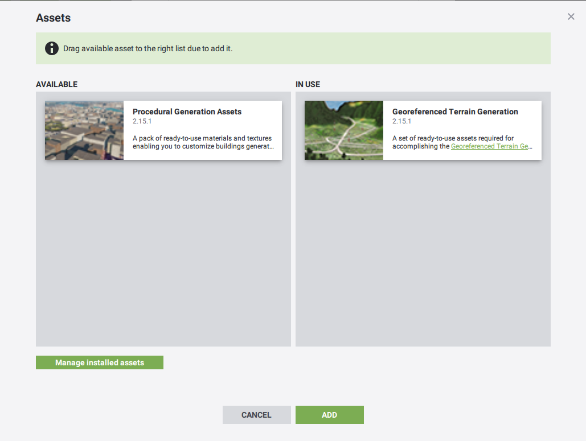586x441 pixels.
Task: Click the Procedural Generation Assets description text
Action: click(202, 142)
